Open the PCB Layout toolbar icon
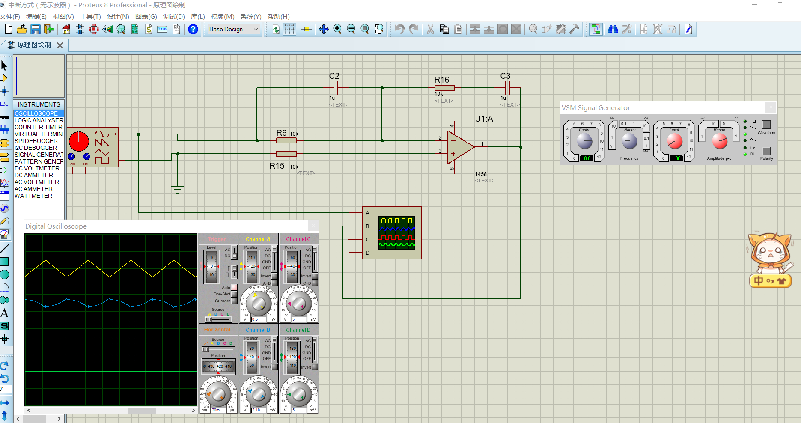801x423 pixels. pyautogui.click(x=94, y=29)
